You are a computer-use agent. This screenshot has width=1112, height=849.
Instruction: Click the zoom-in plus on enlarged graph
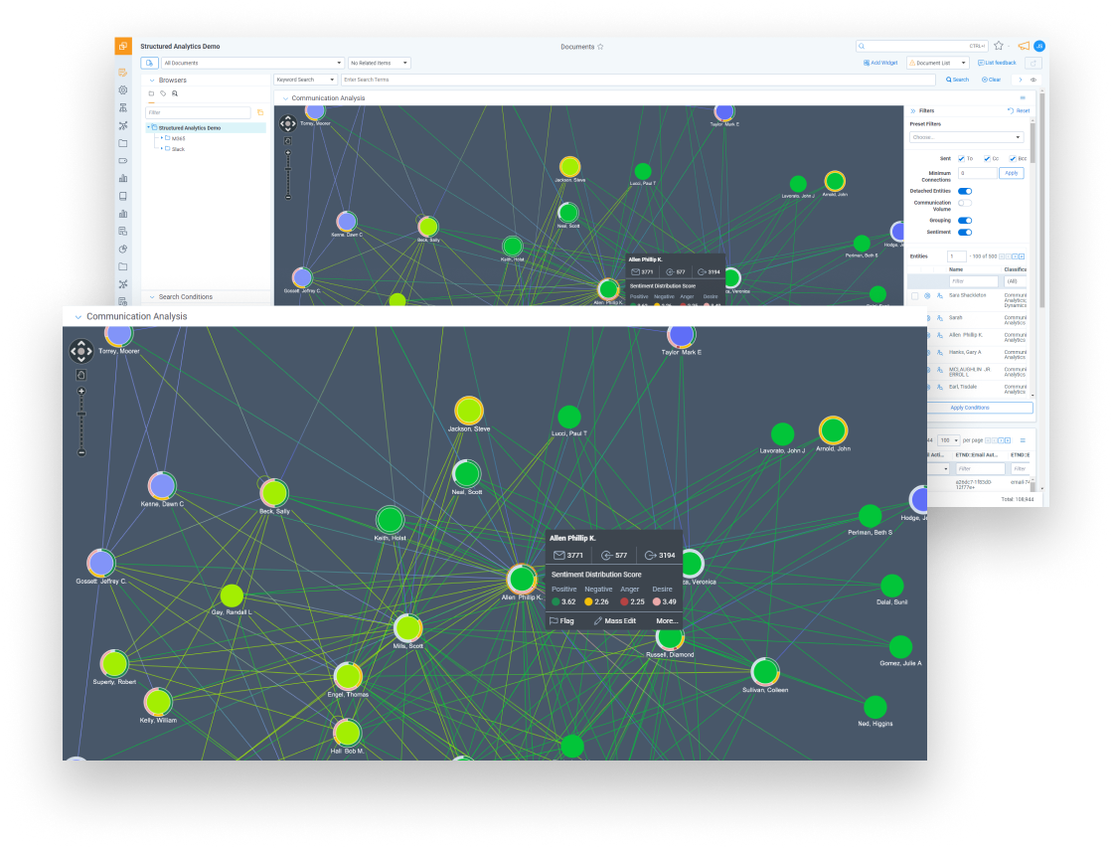[x=81, y=392]
